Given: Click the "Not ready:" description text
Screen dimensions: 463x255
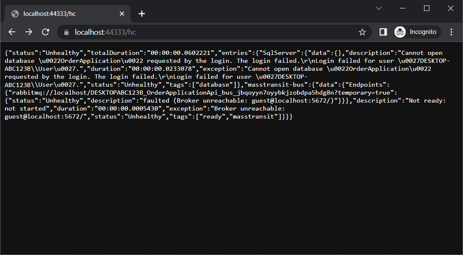Looking at the screenshot, I should click(427, 100).
